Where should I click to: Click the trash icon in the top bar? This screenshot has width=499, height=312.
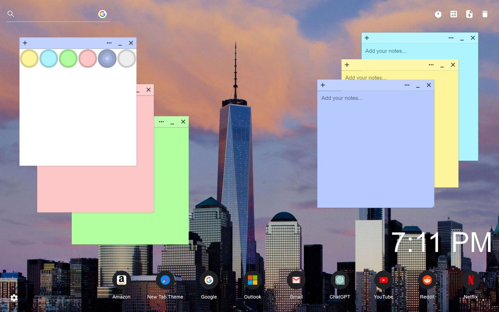pyautogui.click(x=485, y=14)
